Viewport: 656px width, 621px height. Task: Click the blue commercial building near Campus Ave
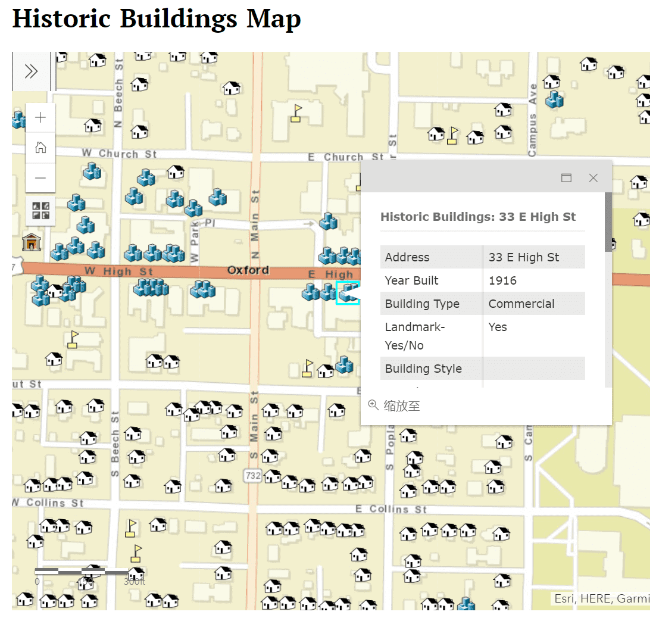click(554, 99)
